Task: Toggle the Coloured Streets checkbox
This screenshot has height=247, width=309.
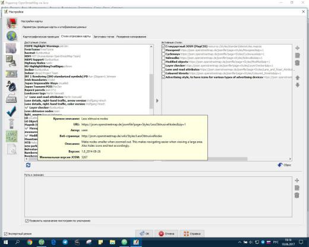Action: click(x=163, y=74)
